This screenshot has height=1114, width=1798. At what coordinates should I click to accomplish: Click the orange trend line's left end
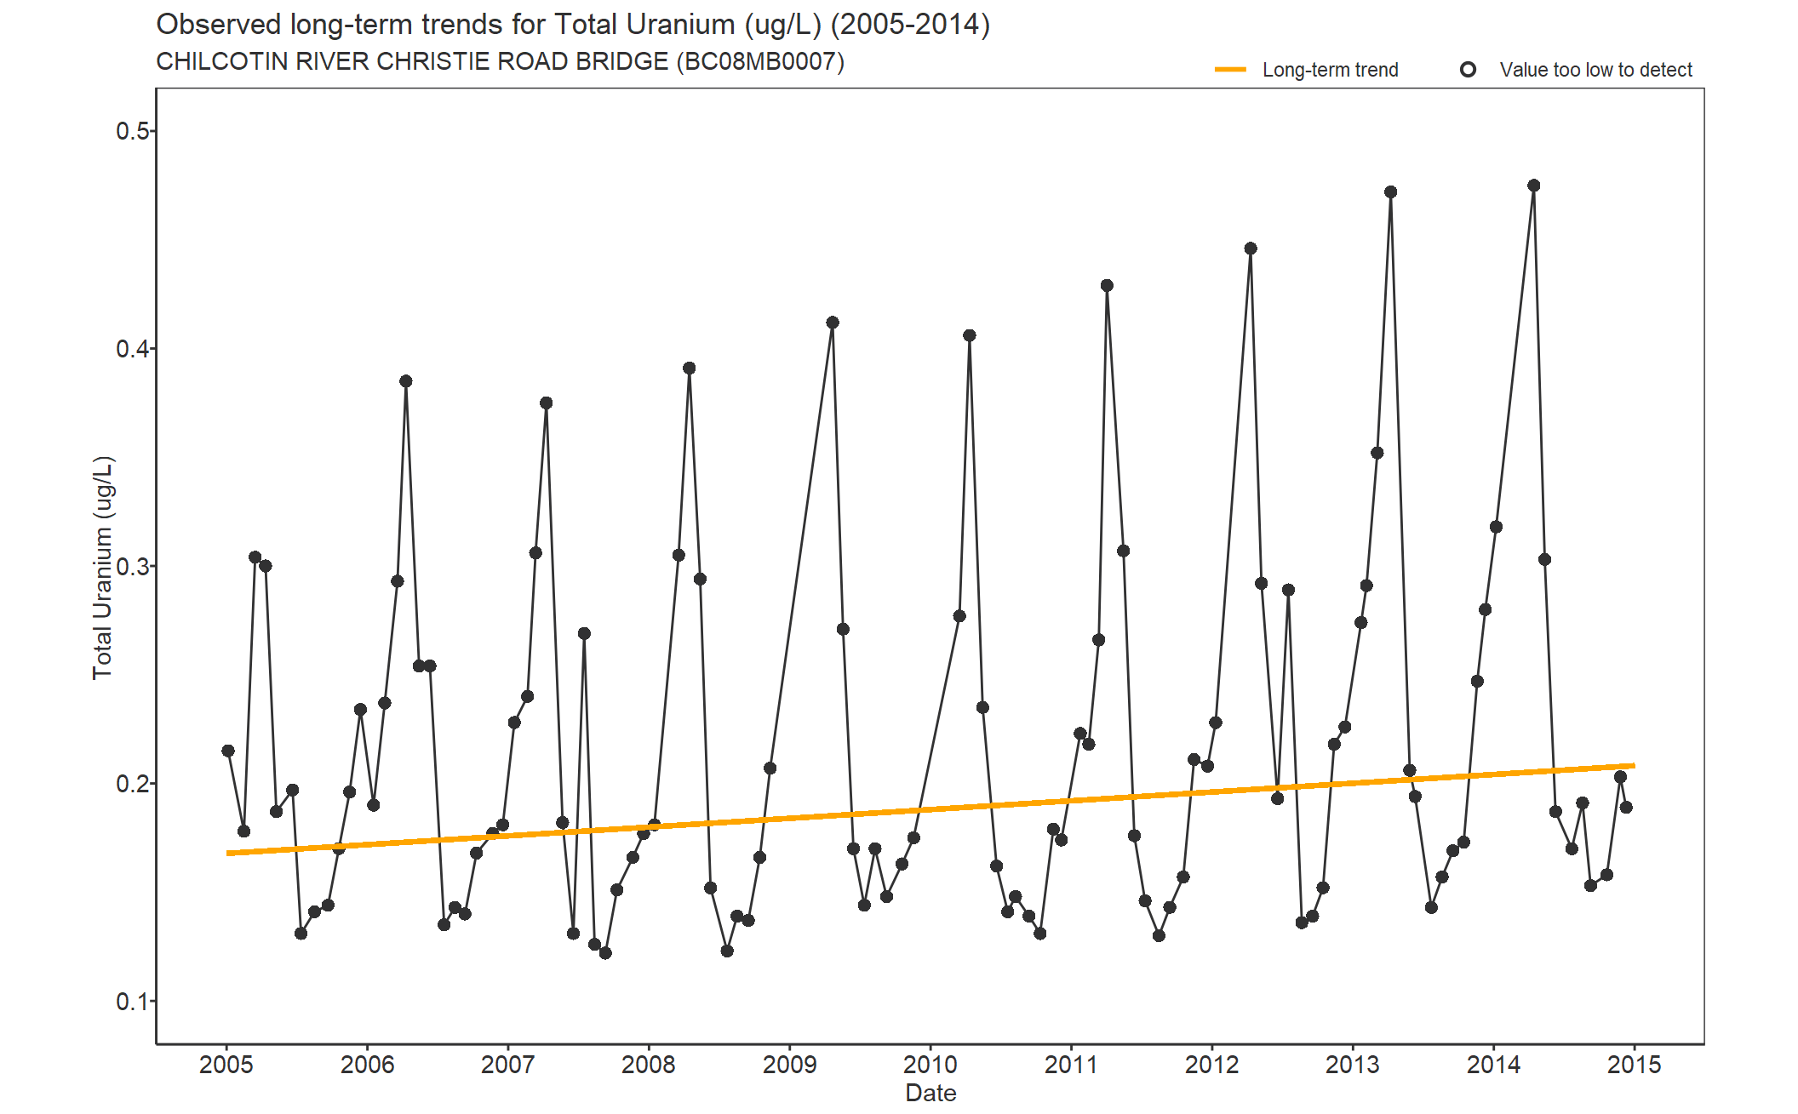230,853
